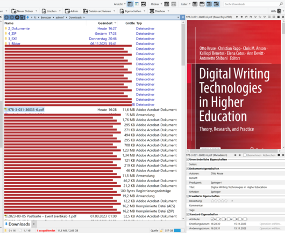The width and height of the screenshot is (285, 233).
Task: Open dropdown arrow next to Diashow
Action: (x=168, y=11)
